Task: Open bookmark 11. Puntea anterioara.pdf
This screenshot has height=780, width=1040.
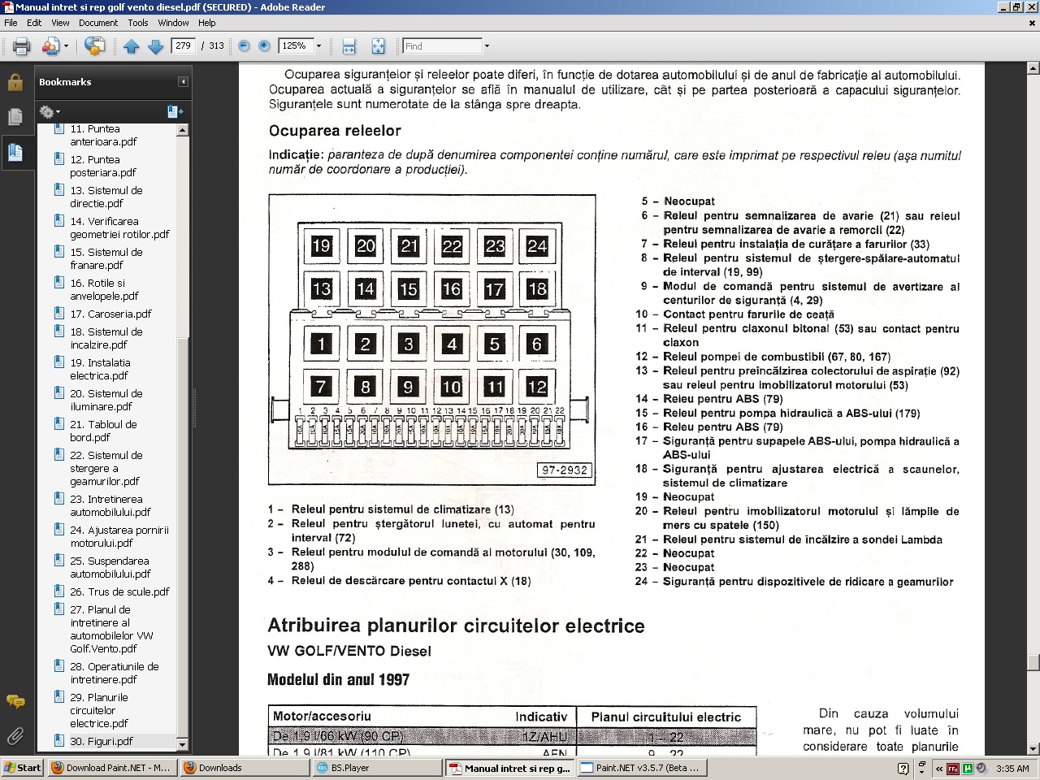Action: 103,135
